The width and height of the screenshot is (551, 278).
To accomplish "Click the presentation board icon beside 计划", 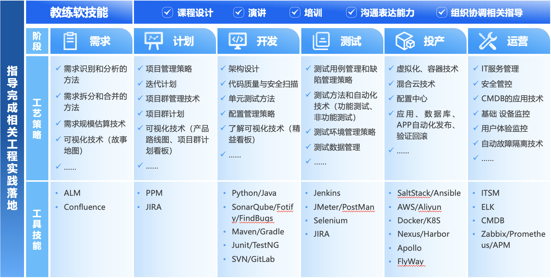I will pyautogui.click(x=154, y=41).
